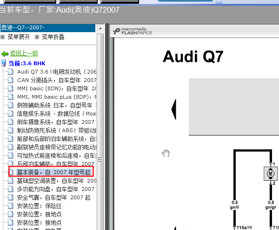This screenshot has height=230, width=279.
Task: Select the 当前:3.6 BHK tree node
Action: tap(27, 63)
